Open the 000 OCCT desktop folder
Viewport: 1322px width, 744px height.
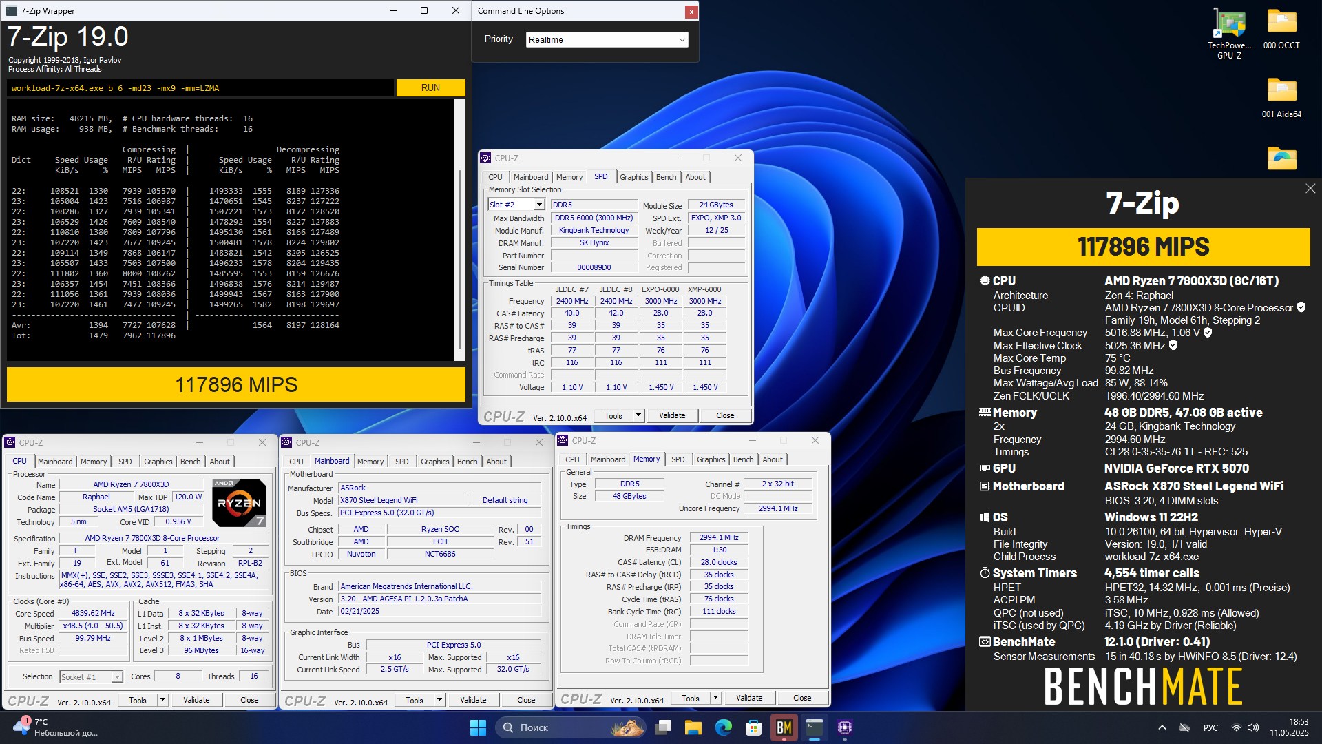(x=1281, y=29)
